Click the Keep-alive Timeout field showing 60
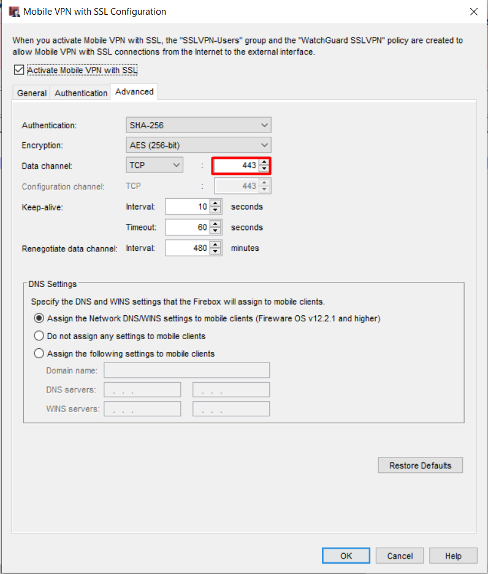This screenshot has height=574, width=488. (x=188, y=228)
